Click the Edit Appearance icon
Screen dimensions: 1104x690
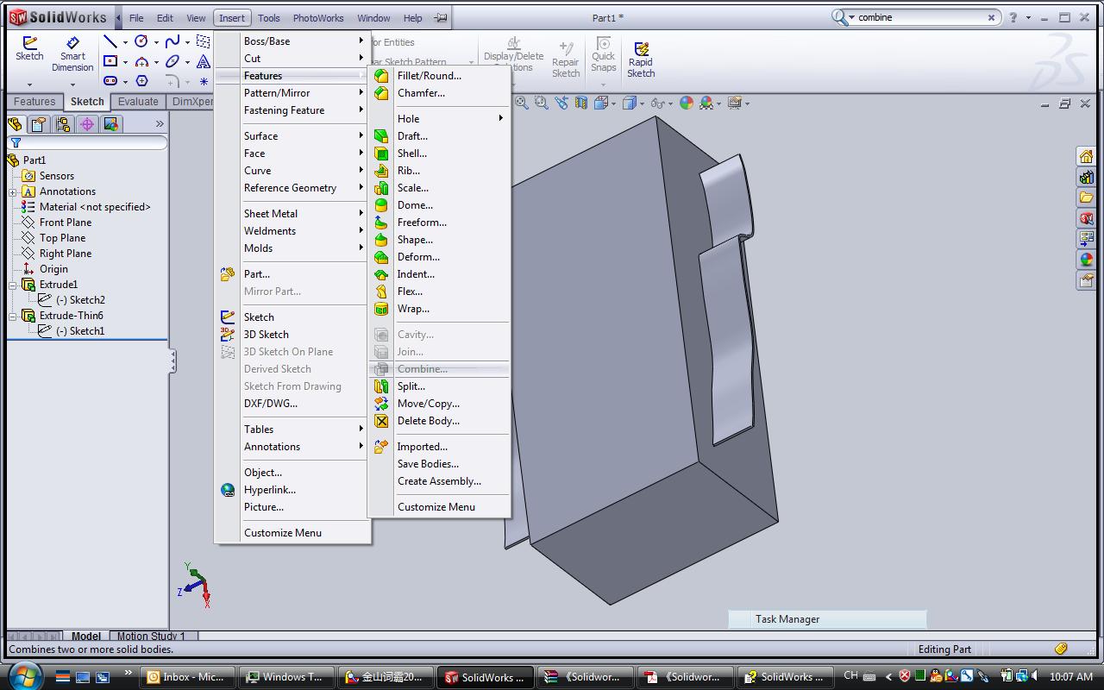point(687,103)
